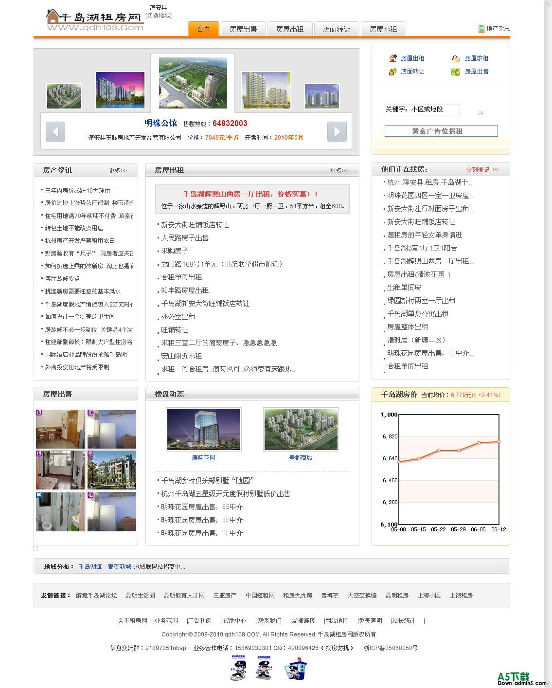Click the 房屋出租 house icon in quick links
552x688 pixels.
click(x=393, y=58)
